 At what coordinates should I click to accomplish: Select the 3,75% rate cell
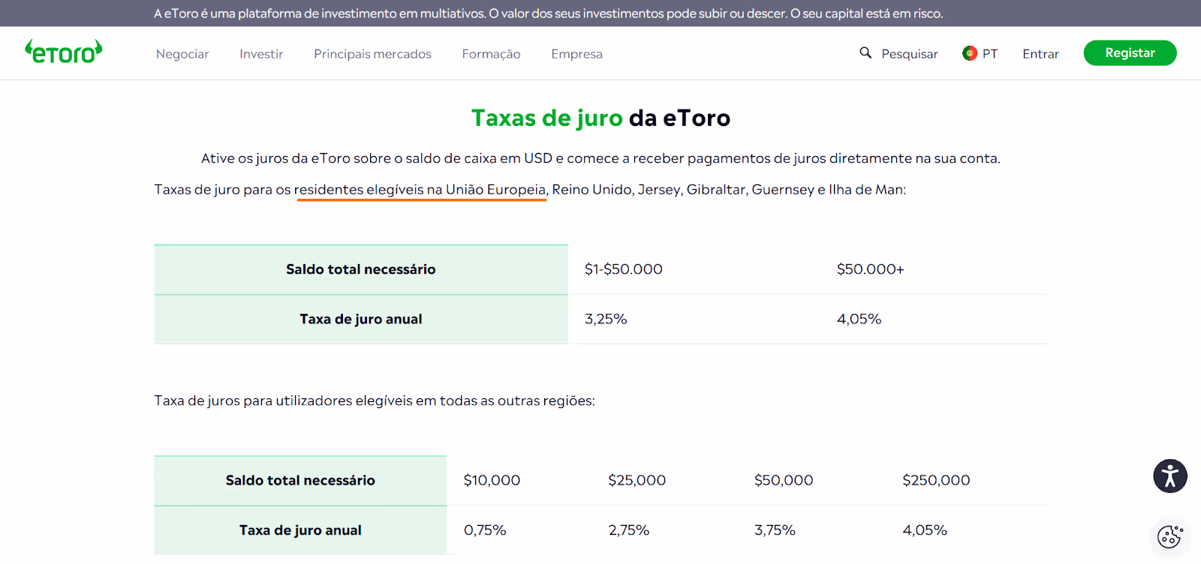tap(775, 530)
